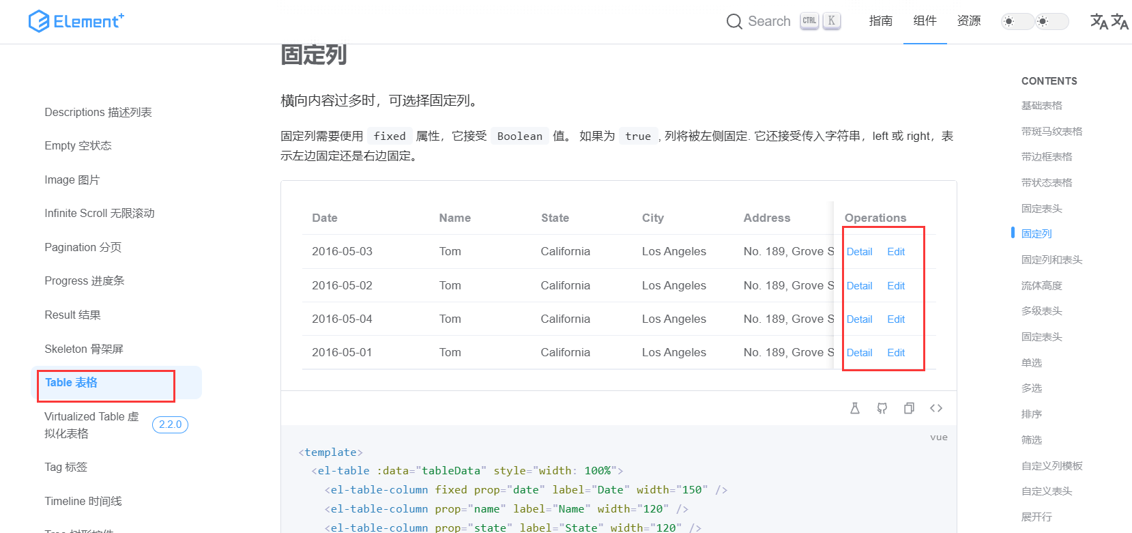Open Result 结果 sidebar item
Viewport: 1132px width, 533px height.
72,315
